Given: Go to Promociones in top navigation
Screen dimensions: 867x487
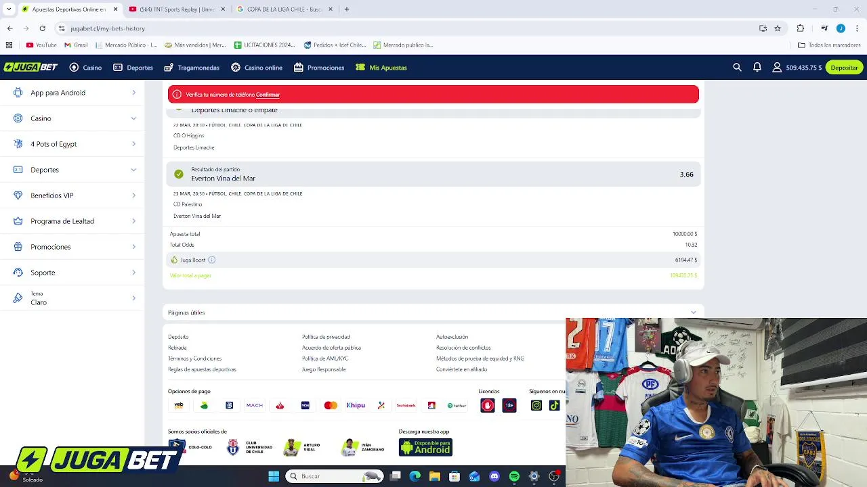Looking at the screenshot, I should tap(319, 68).
